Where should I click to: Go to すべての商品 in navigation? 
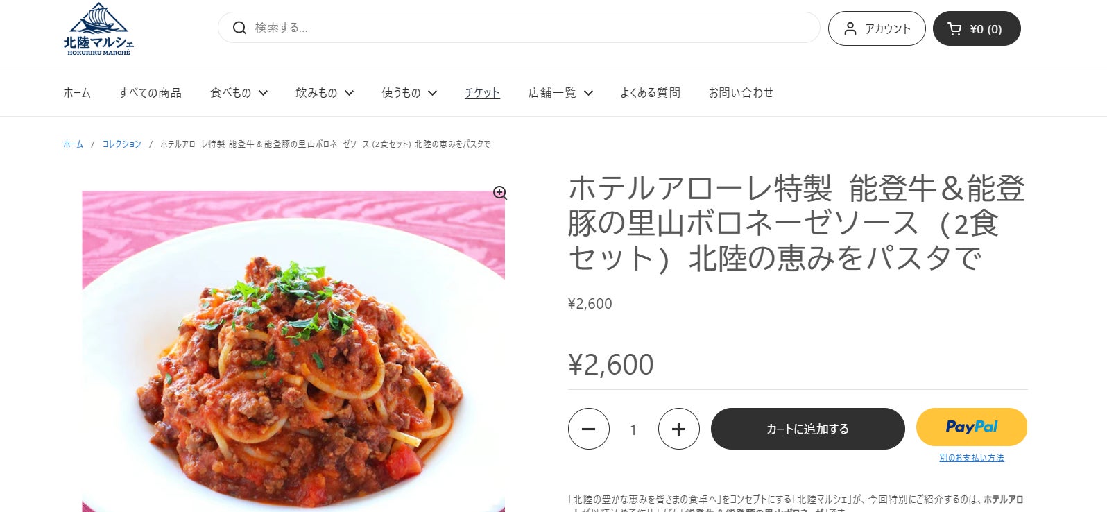pos(150,93)
